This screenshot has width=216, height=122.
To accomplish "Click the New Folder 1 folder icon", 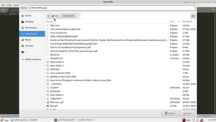I will [48, 65].
